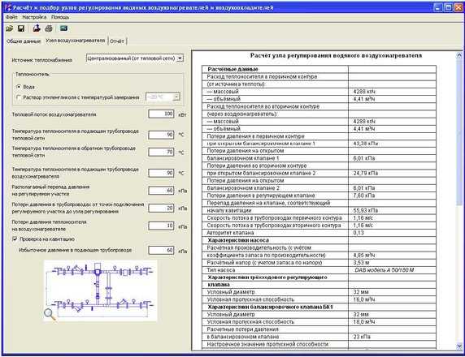
Task: Click the air heater pressure loss field showing 10
Action: 161,226
